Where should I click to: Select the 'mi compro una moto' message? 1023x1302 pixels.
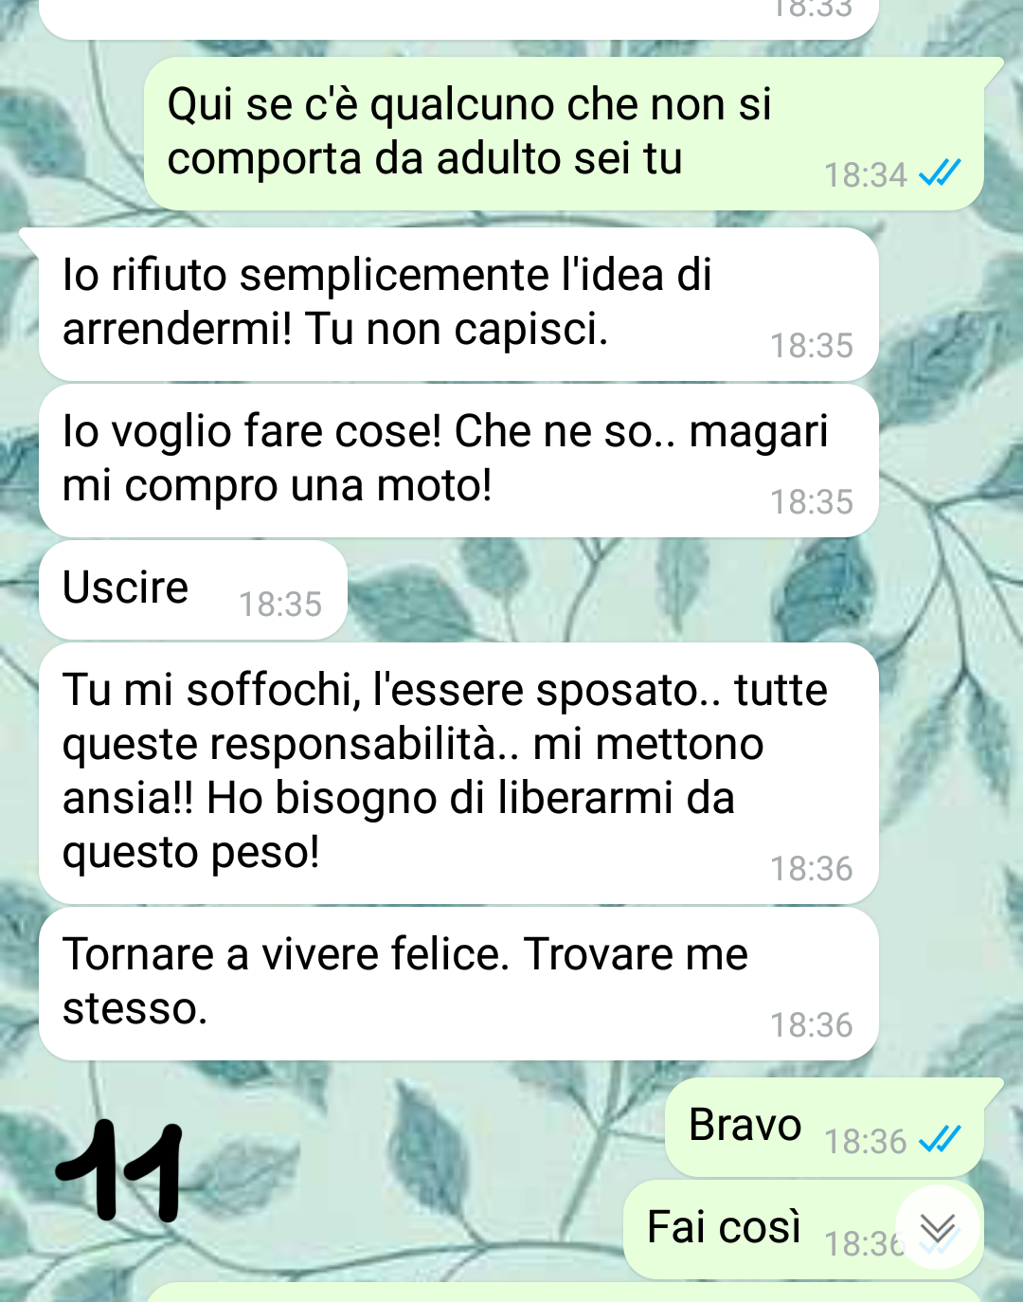[458, 461]
